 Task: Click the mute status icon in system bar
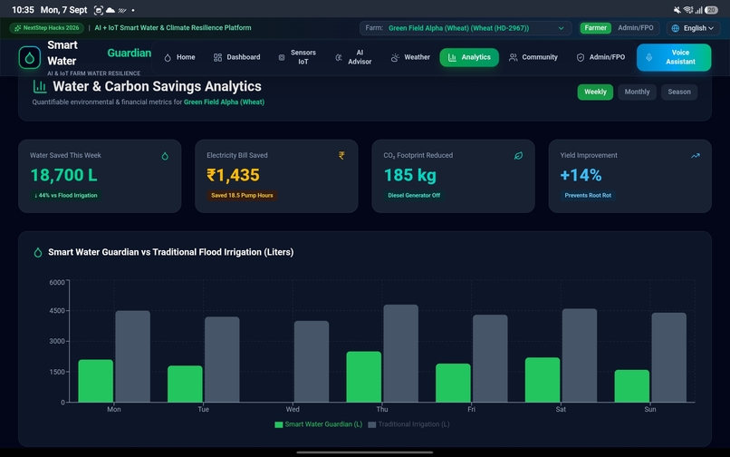click(x=677, y=10)
